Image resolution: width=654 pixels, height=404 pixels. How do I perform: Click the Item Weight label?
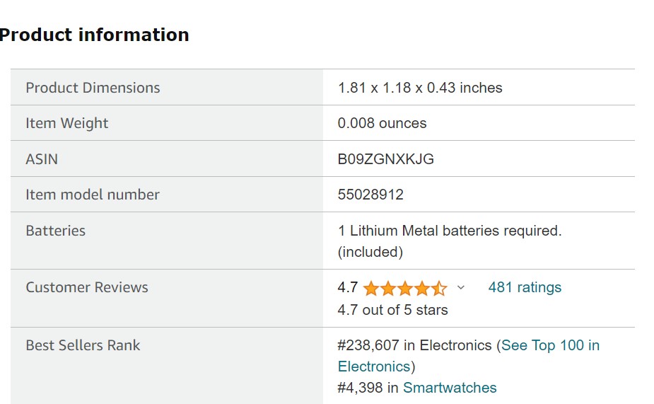pos(66,124)
